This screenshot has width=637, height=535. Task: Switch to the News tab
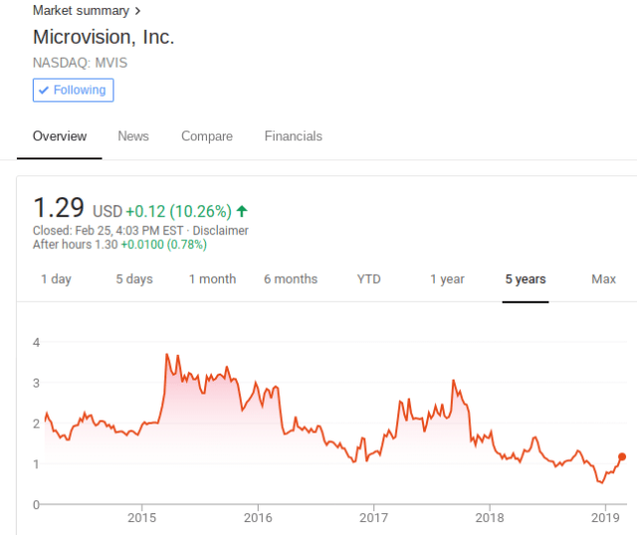(x=133, y=136)
